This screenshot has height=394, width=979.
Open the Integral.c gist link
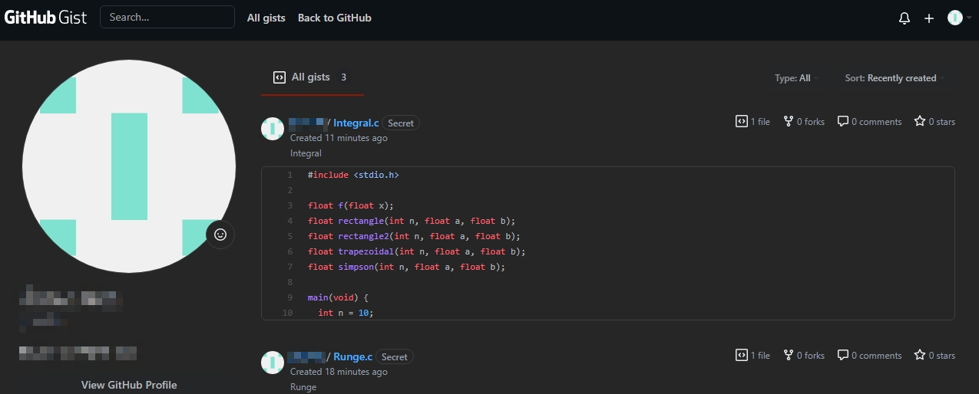pos(356,123)
